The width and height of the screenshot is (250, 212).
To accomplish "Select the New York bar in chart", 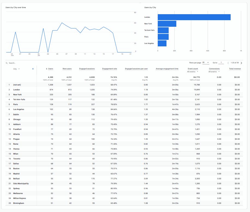I will pos(167,24).
